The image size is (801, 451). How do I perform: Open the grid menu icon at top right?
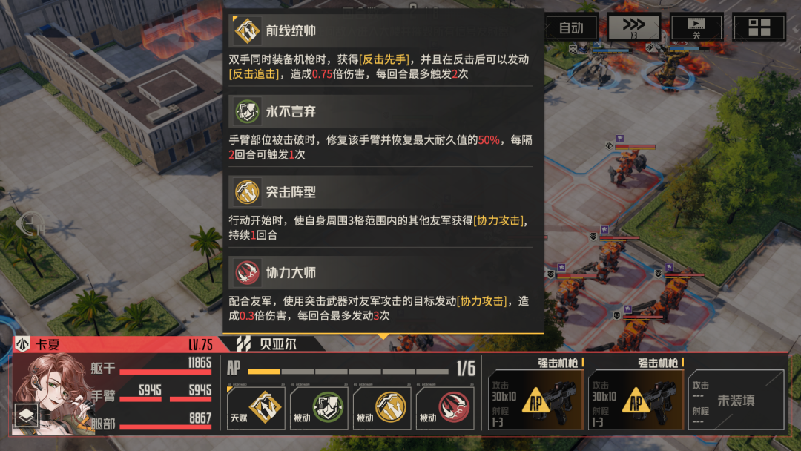(759, 27)
